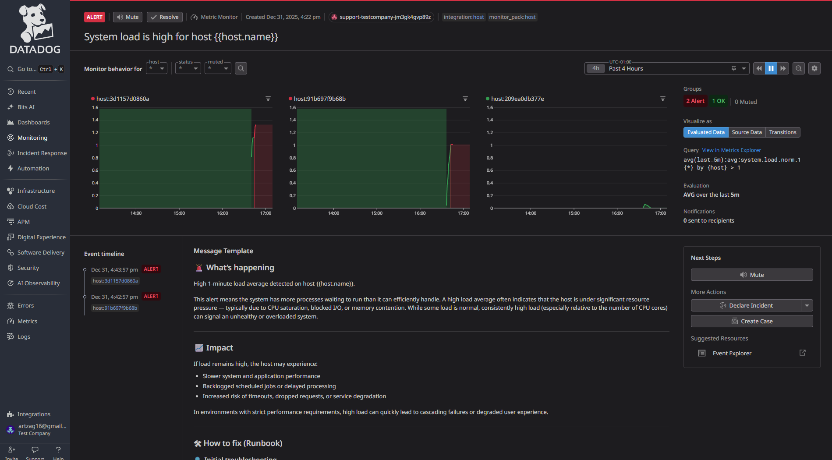Resolve the alert
This screenshot has width=832, height=460.
165,17
